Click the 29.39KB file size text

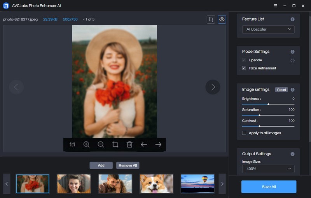[x=51, y=19]
